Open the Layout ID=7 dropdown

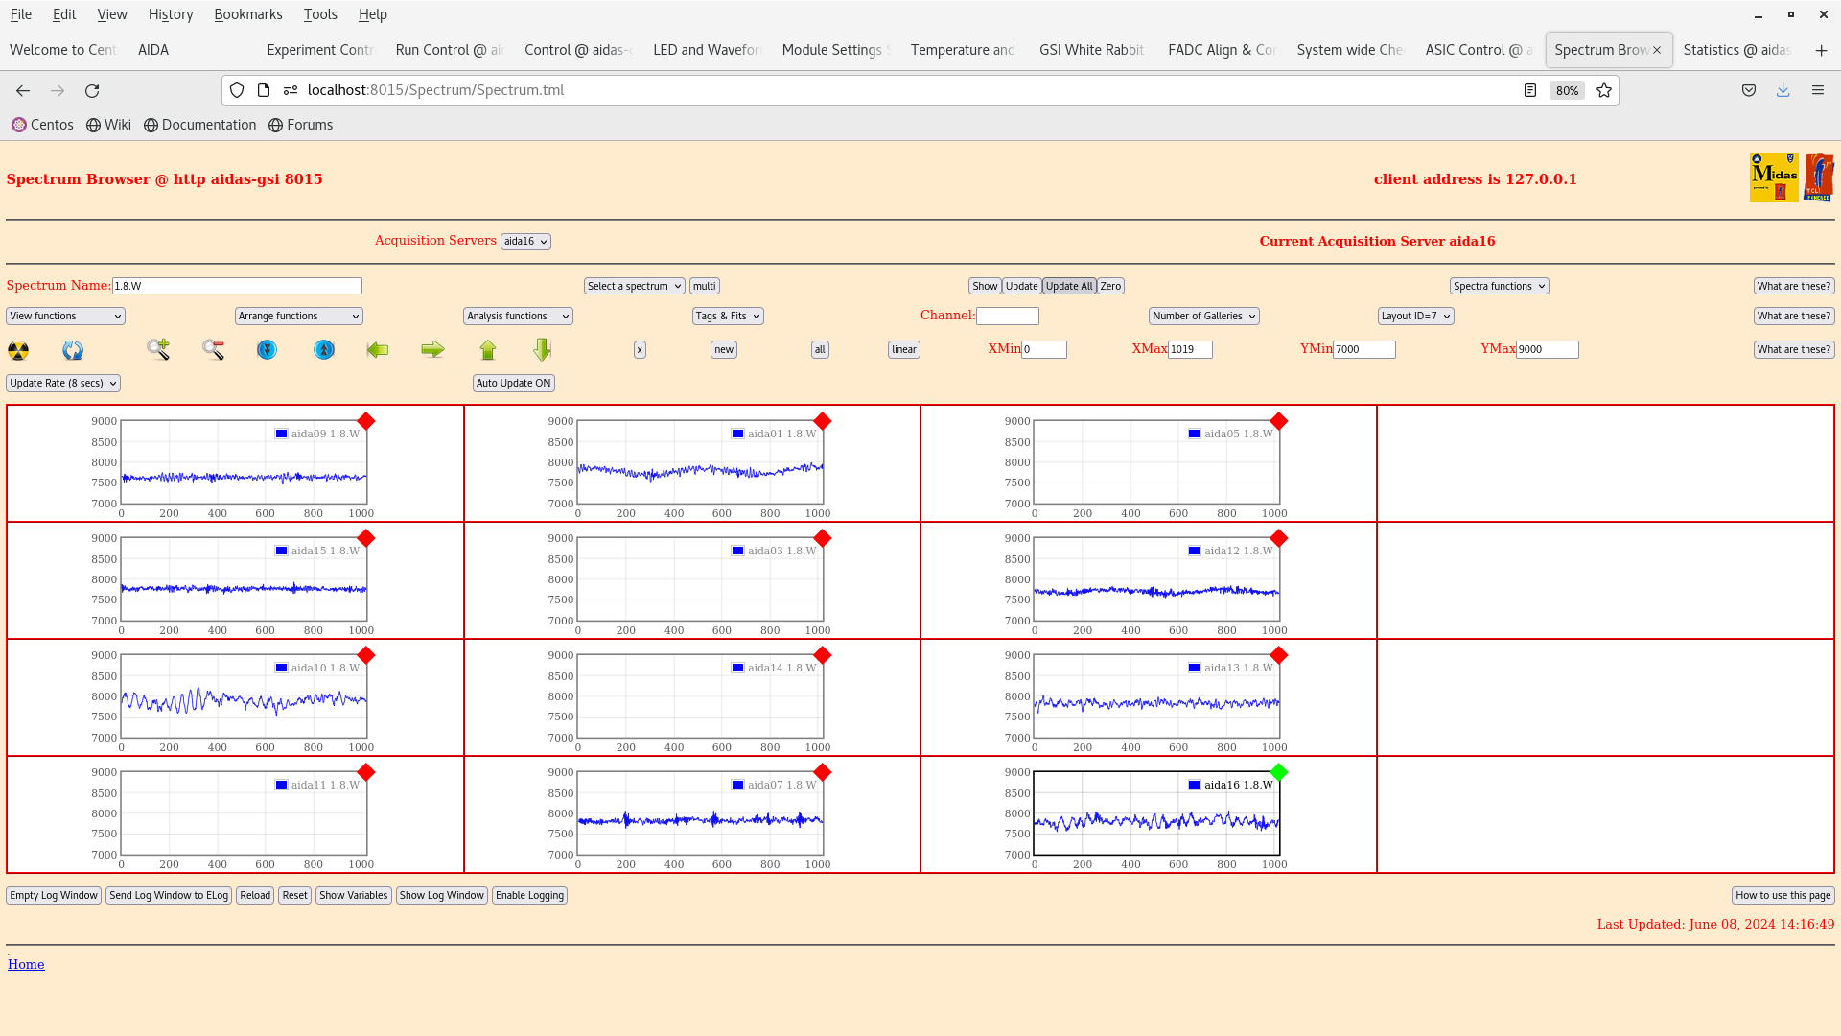click(1415, 317)
